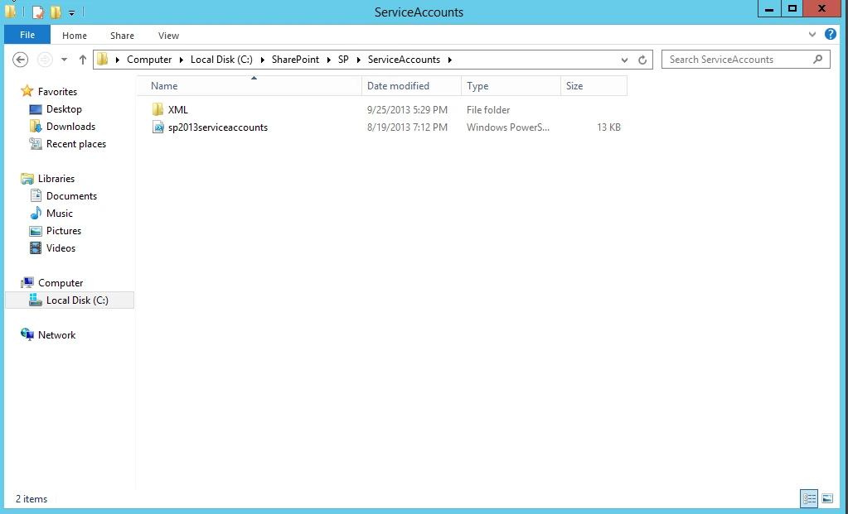This screenshot has height=514, width=848.
Task: Expand the arrow after SharePoint in address bar
Action: (328, 60)
